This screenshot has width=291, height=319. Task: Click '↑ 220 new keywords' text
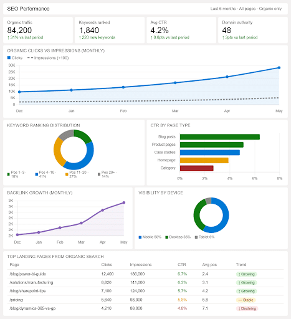click(x=97, y=37)
